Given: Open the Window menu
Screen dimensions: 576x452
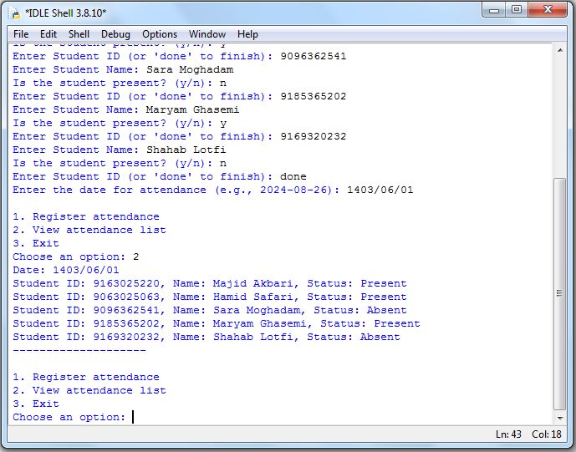Looking at the screenshot, I should tap(206, 34).
